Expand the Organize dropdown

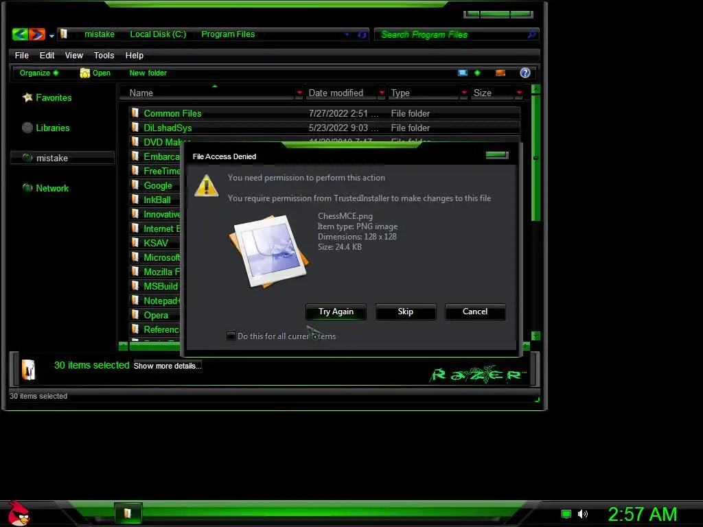click(38, 73)
